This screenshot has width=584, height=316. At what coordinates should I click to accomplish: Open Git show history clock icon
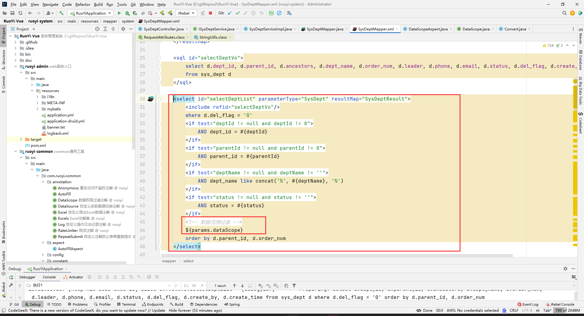tap(253, 13)
